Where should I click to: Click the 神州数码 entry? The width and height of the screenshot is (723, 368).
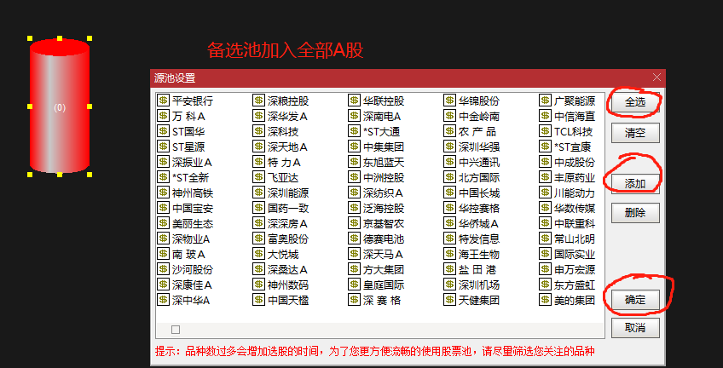coord(288,285)
